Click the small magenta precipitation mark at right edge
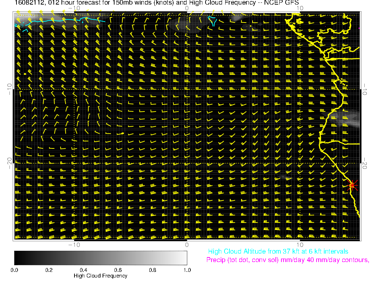 359,28
